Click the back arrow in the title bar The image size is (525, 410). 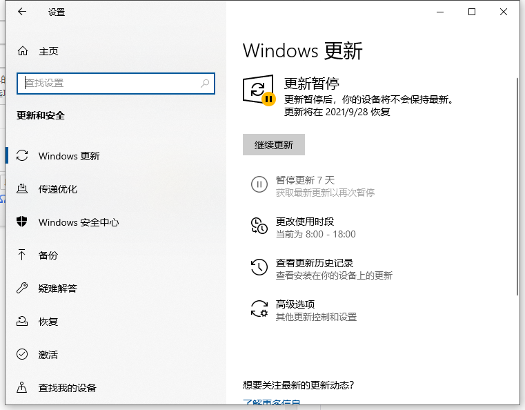coord(22,12)
